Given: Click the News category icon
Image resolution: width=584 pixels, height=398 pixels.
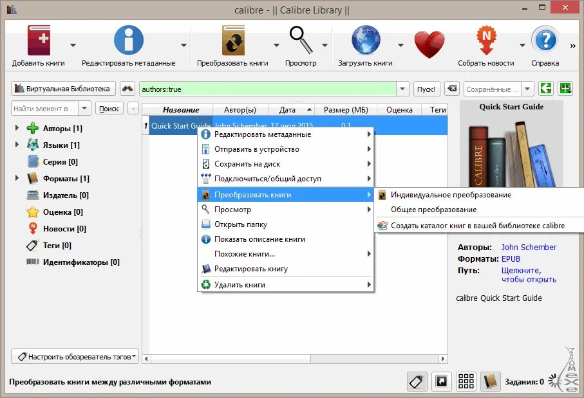Looking at the screenshot, I should pyautogui.click(x=33, y=228).
